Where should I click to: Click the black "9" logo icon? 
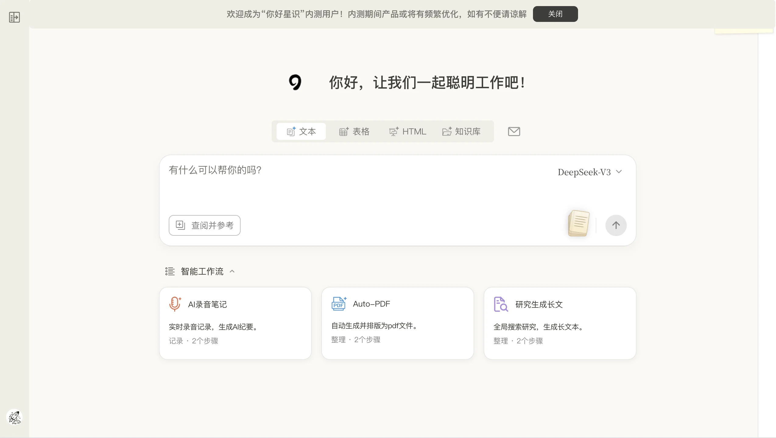[295, 82]
